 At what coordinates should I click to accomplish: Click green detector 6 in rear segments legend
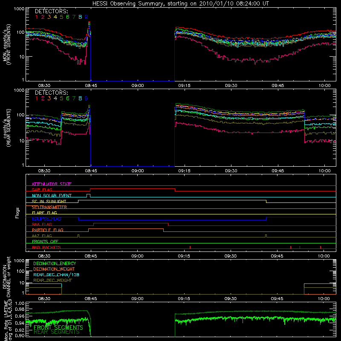point(68,98)
